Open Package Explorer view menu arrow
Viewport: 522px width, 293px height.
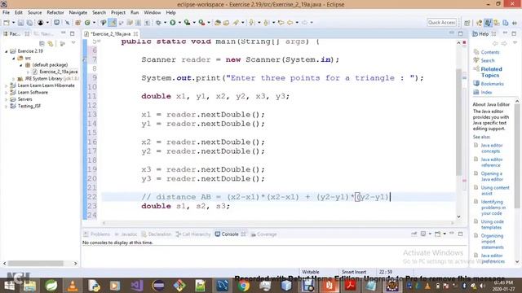(x=73, y=43)
